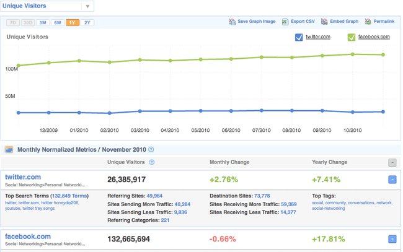Select the 30D time range

coord(28,22)
